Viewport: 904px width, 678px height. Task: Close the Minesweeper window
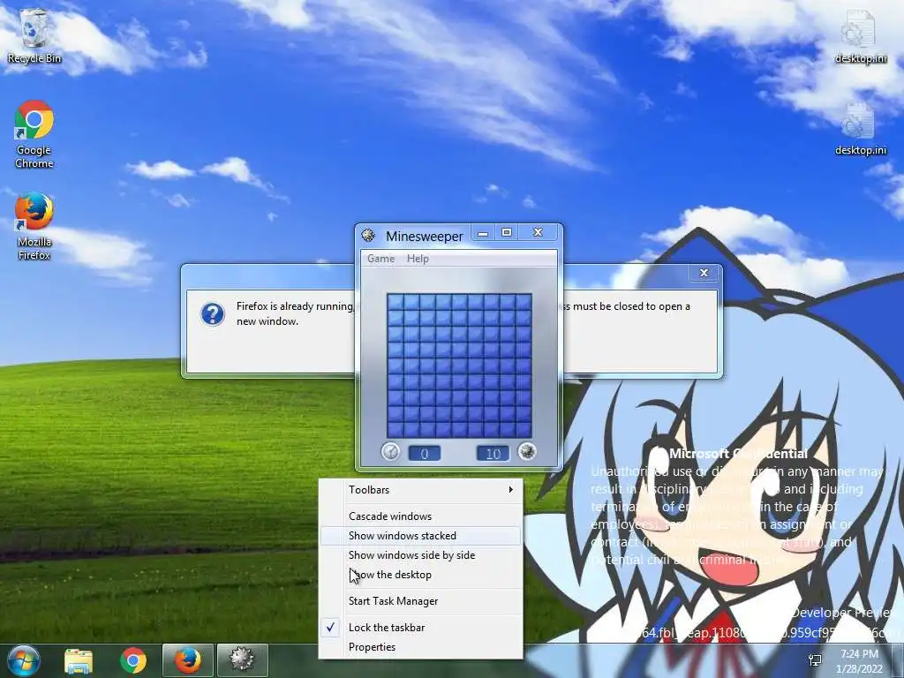(x=538, y=232)
